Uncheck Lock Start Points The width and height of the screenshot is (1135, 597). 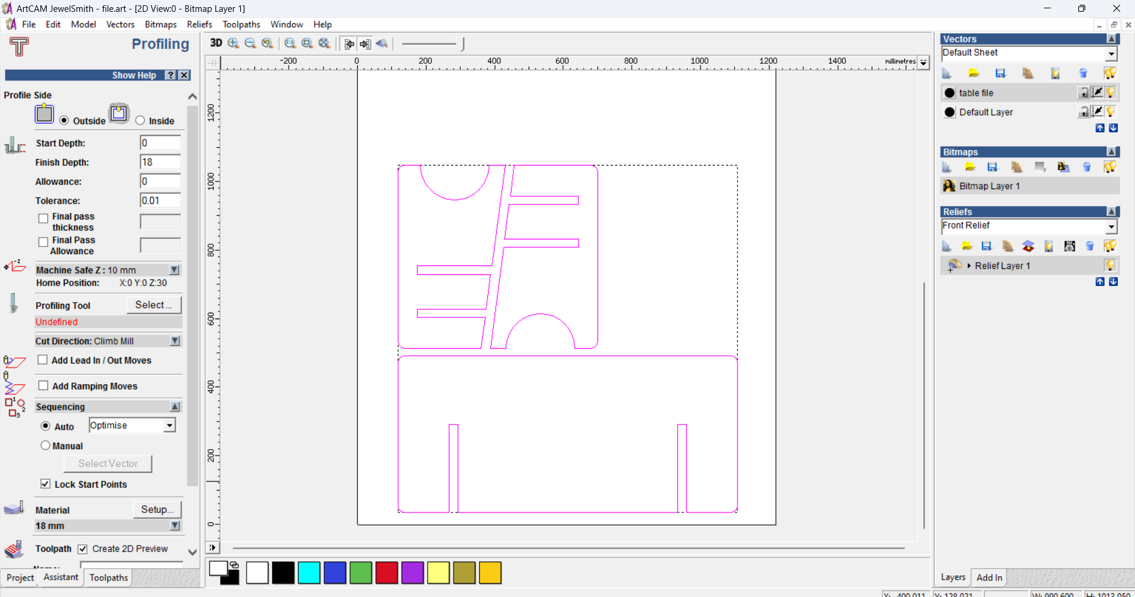(x=46, y=484)
